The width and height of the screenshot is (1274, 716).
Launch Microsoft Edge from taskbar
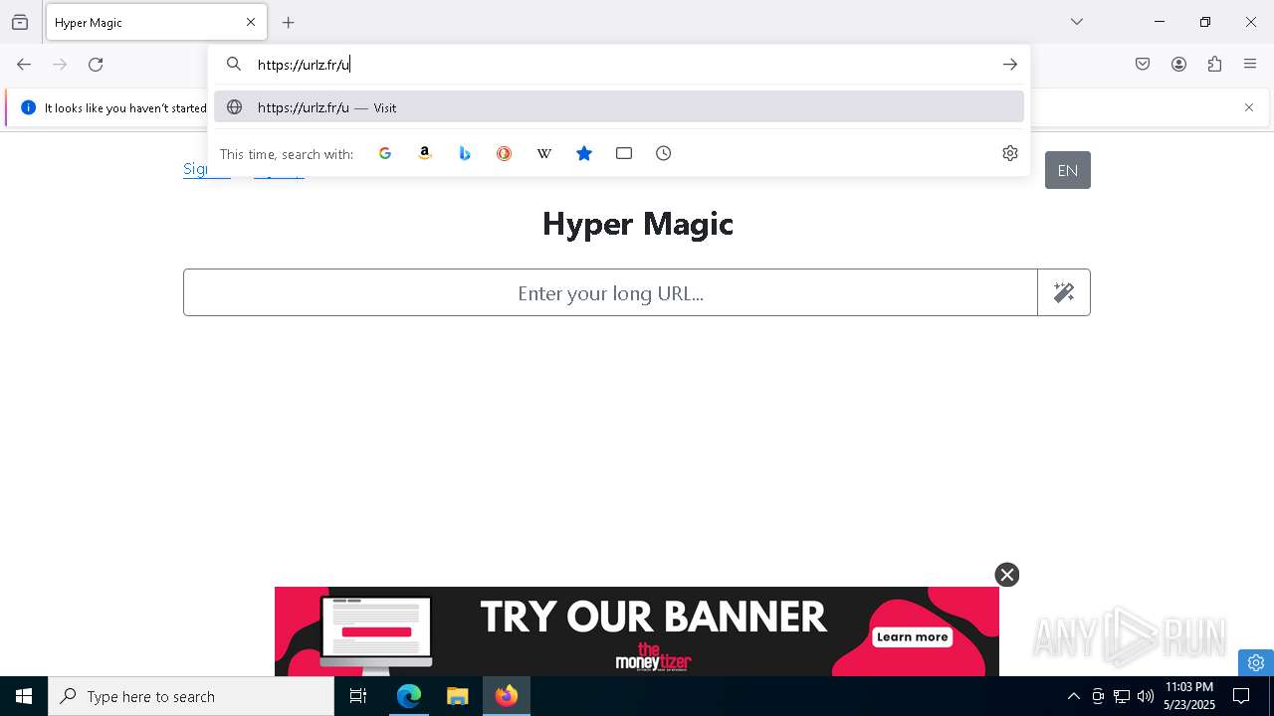tap(409, 696)
